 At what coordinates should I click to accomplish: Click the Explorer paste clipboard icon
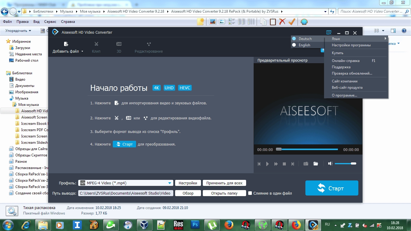tap(273, 22)
